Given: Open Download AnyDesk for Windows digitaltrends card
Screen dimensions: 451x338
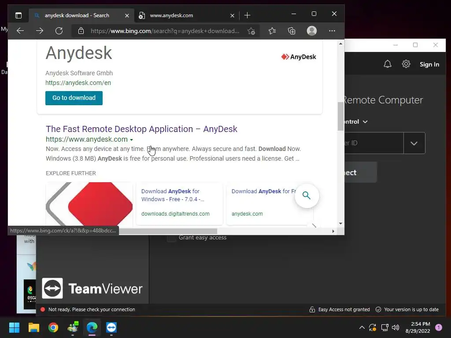Looking at the screenshot, I should pyautogui.click(x=179, y=203).
